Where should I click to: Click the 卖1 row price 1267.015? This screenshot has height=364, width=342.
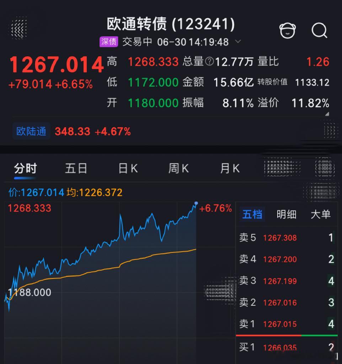280,324
